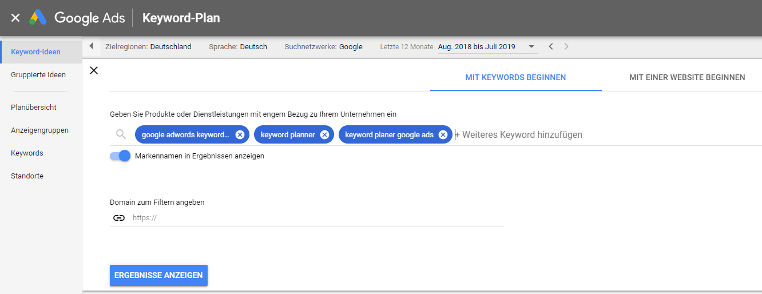762x294 pixels.
Task: Edit Zielregionen: Deutschland setting
Action: (148, 47)
